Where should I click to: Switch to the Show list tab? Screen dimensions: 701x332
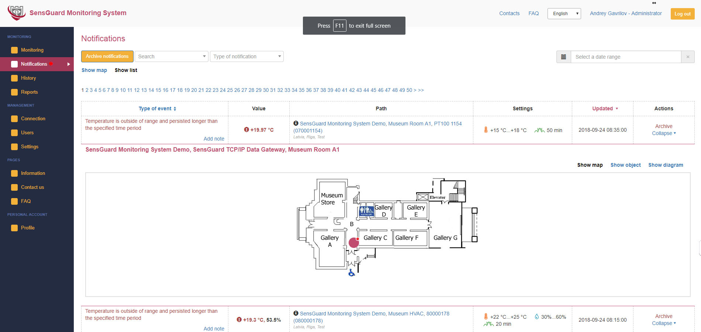(x=126, y=70)
